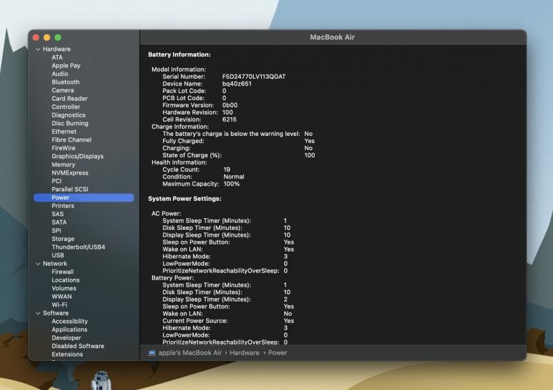Select the Network category label
Screen dimensions: 553x390
click(x=55, y=264)
